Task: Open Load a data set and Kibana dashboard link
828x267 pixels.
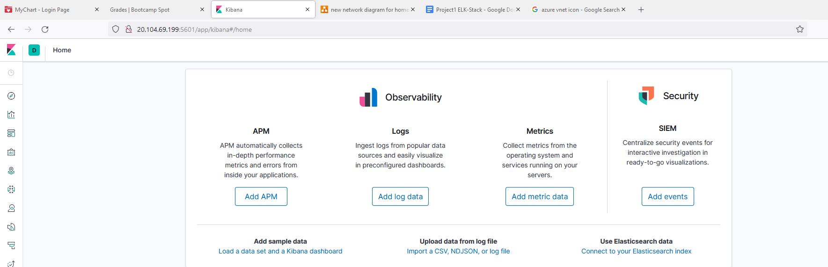Action: pyautogui.click(x=280, y=251)
